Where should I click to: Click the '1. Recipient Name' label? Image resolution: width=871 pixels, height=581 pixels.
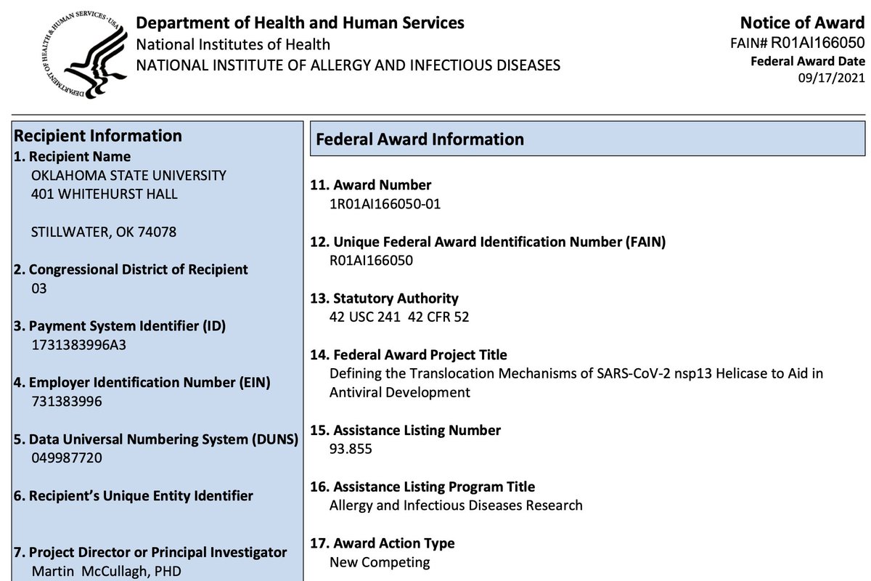(x=73, y=156)
